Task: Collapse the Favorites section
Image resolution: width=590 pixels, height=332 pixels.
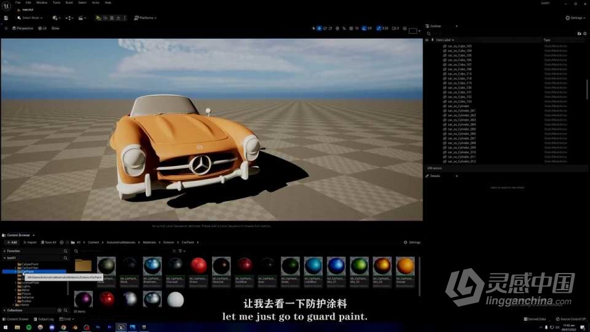Action: [4, 251]
